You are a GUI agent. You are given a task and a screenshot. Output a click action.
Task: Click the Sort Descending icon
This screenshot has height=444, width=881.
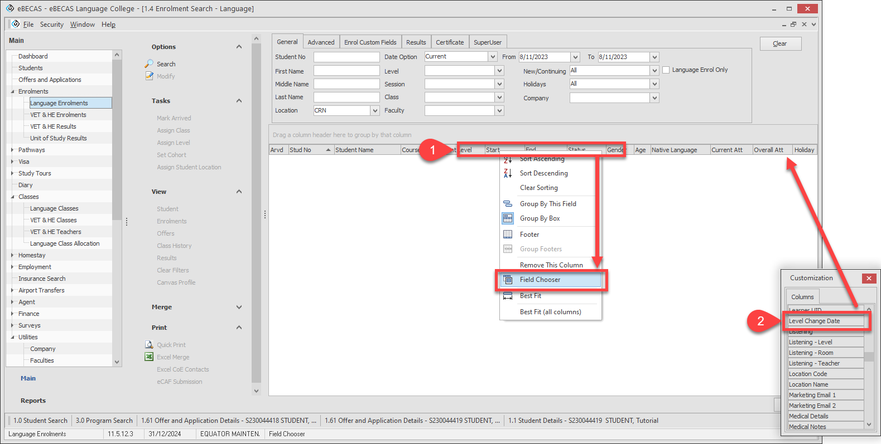point(508,173)
